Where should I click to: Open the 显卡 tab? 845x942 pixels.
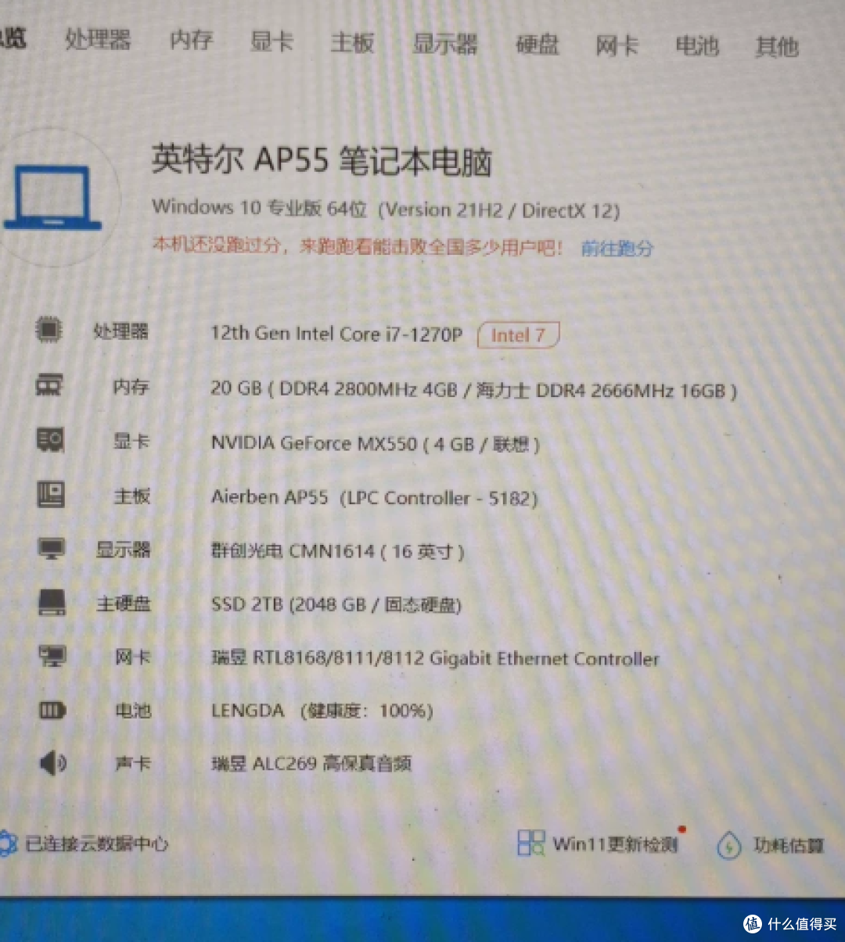271,41
